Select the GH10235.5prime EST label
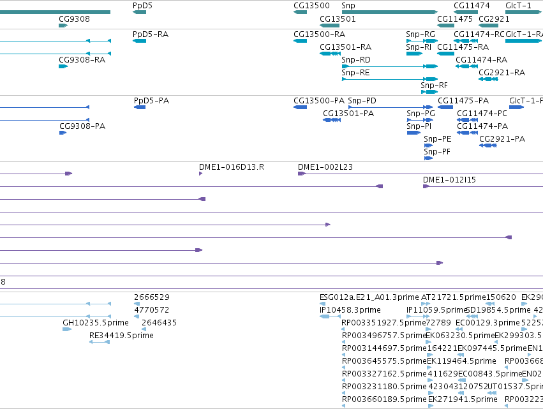This screenshot has height=409, width=543. (96, 323)
